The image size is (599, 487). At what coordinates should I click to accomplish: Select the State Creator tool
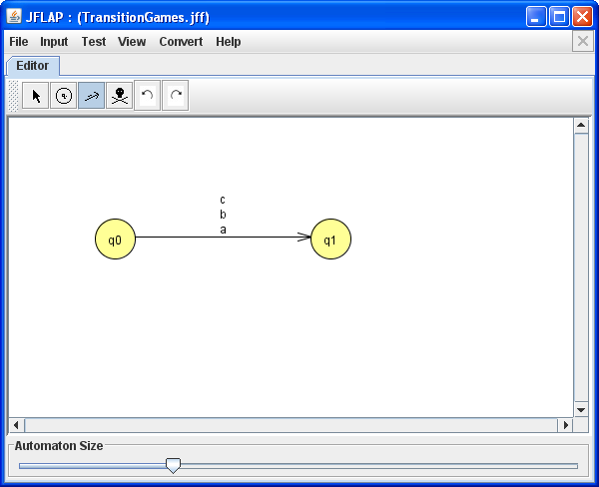[x=64, y=96]
